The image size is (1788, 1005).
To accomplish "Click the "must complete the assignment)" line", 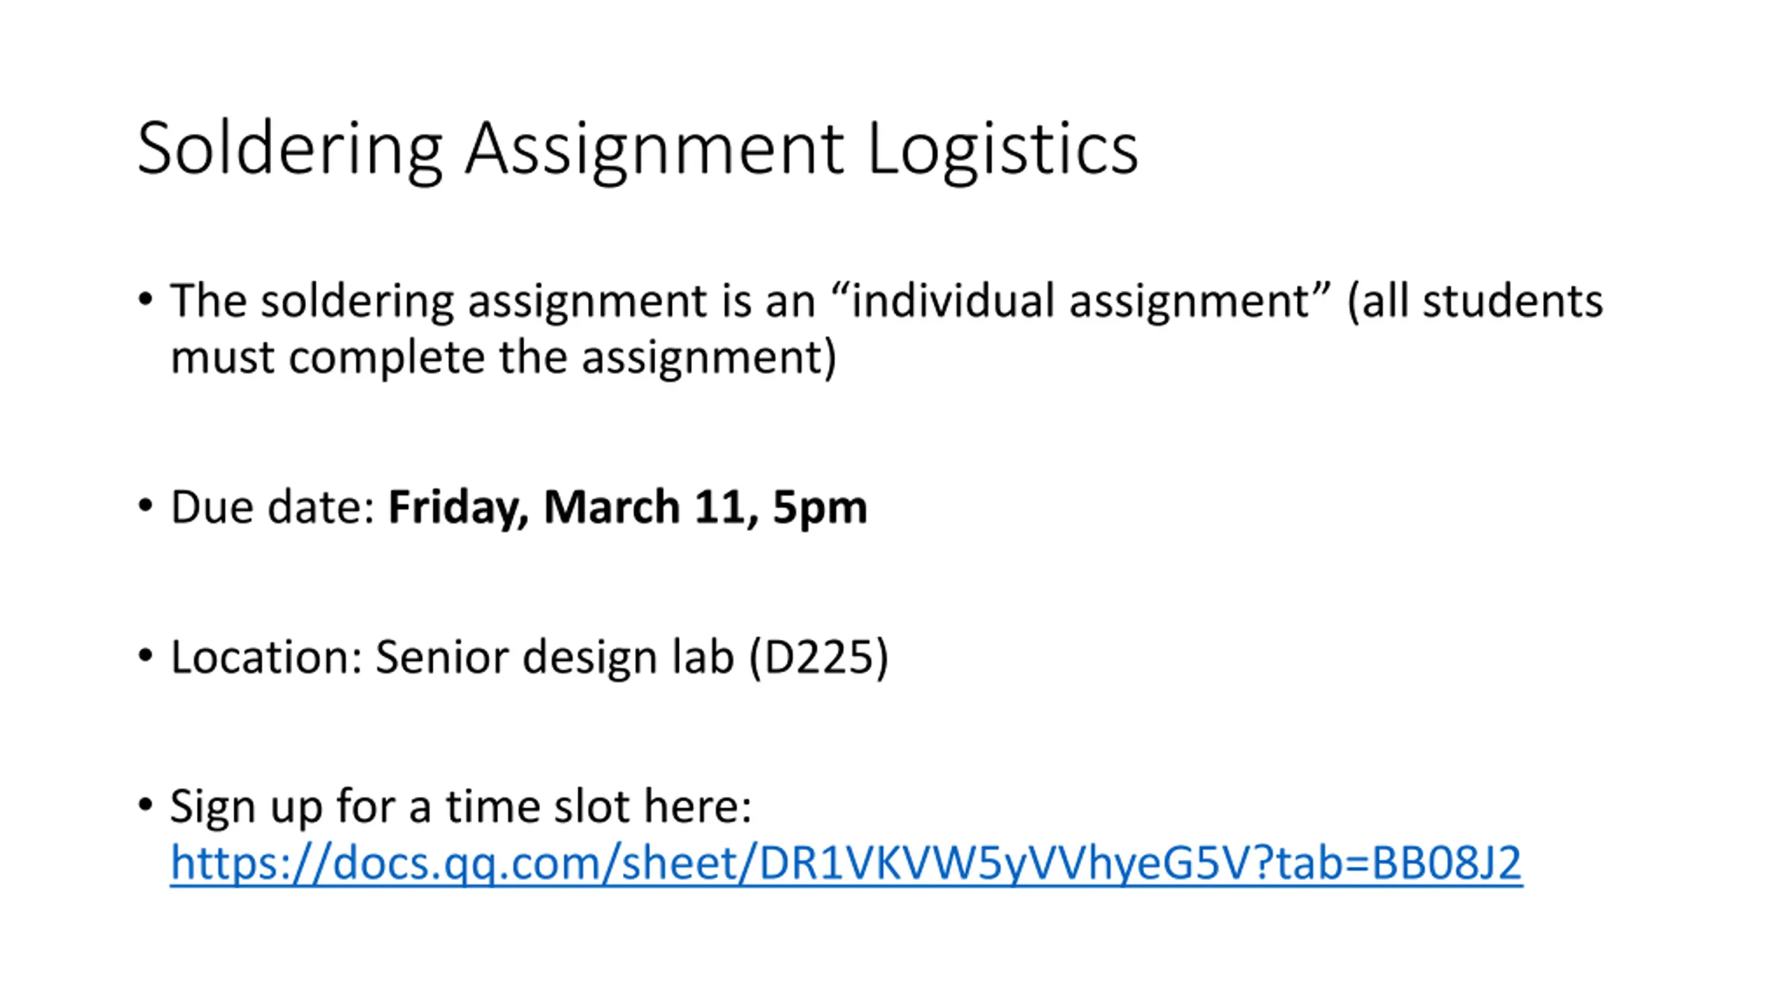I will pos(503,358).
